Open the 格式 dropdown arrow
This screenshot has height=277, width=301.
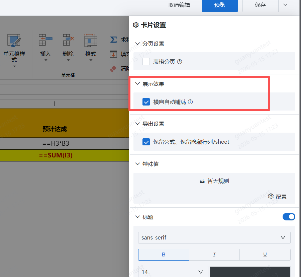point(91,60)
